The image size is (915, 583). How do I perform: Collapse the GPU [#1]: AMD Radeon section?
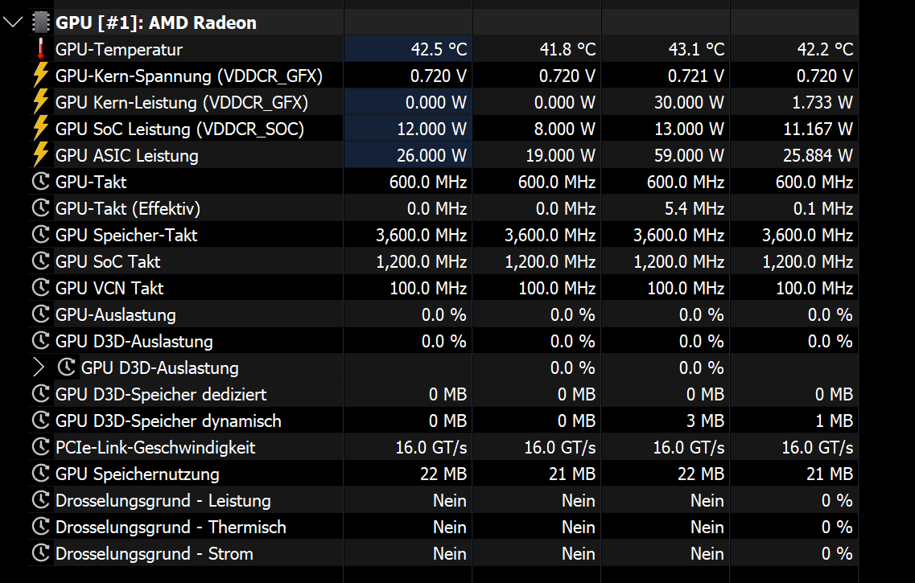point(12,23)
